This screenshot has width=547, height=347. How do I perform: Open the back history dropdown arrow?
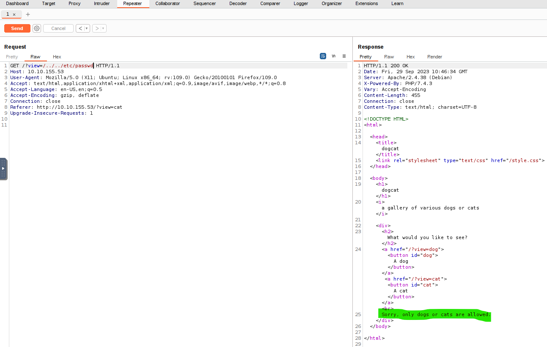pyautogui.click(x=87, y=28)
